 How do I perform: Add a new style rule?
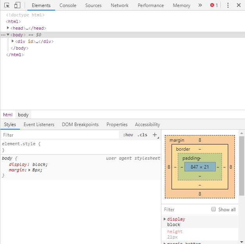click(155, 135)
